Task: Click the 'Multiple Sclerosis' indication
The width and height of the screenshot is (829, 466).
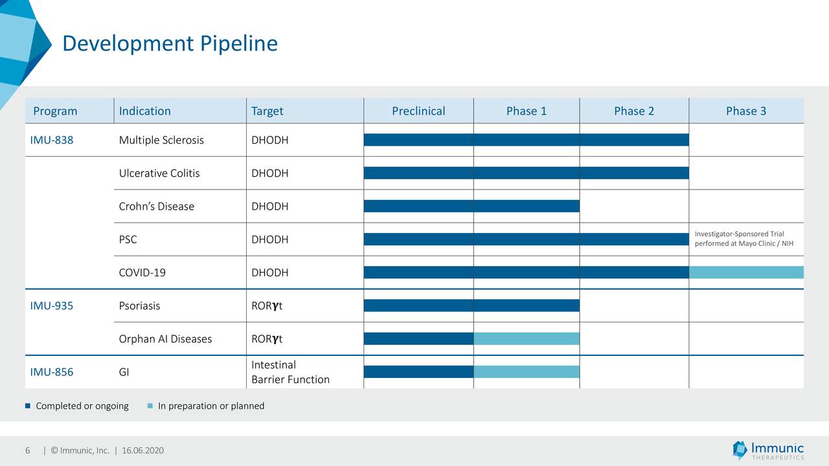Action: pos(161,140)
